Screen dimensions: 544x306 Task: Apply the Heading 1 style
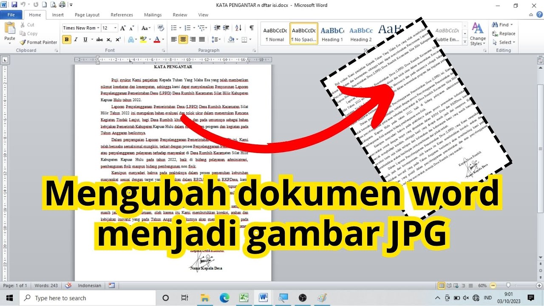pos(332,34)
